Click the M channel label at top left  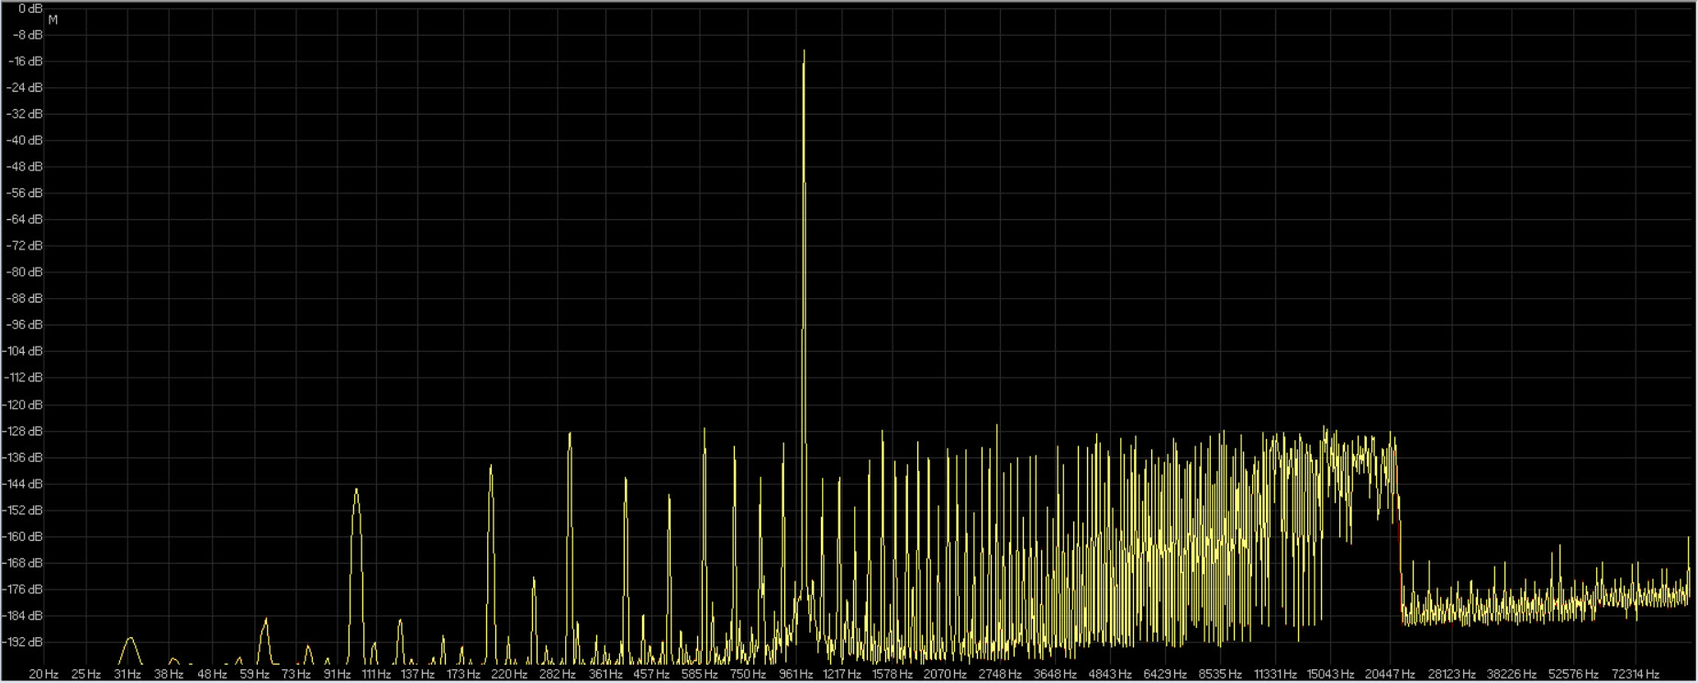(53, 20)
